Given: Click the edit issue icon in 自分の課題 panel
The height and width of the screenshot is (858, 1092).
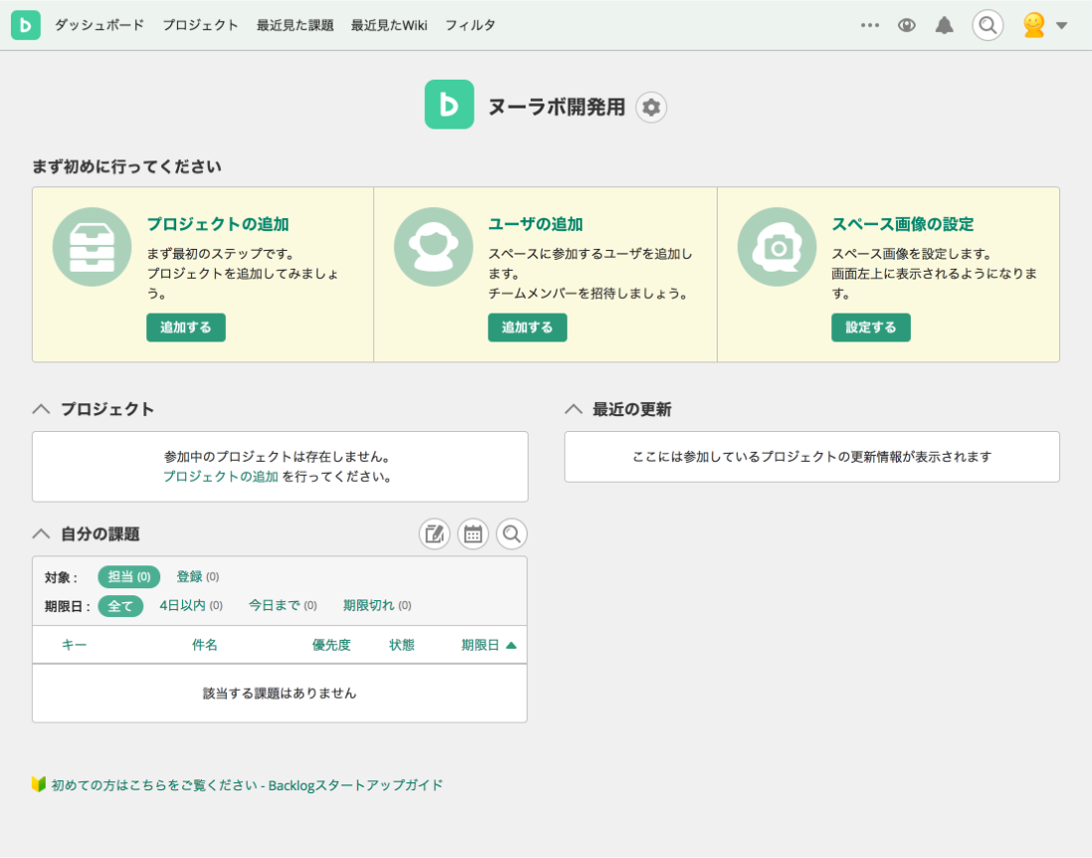Looking at the screenshot, I should (x=434, y=534).
